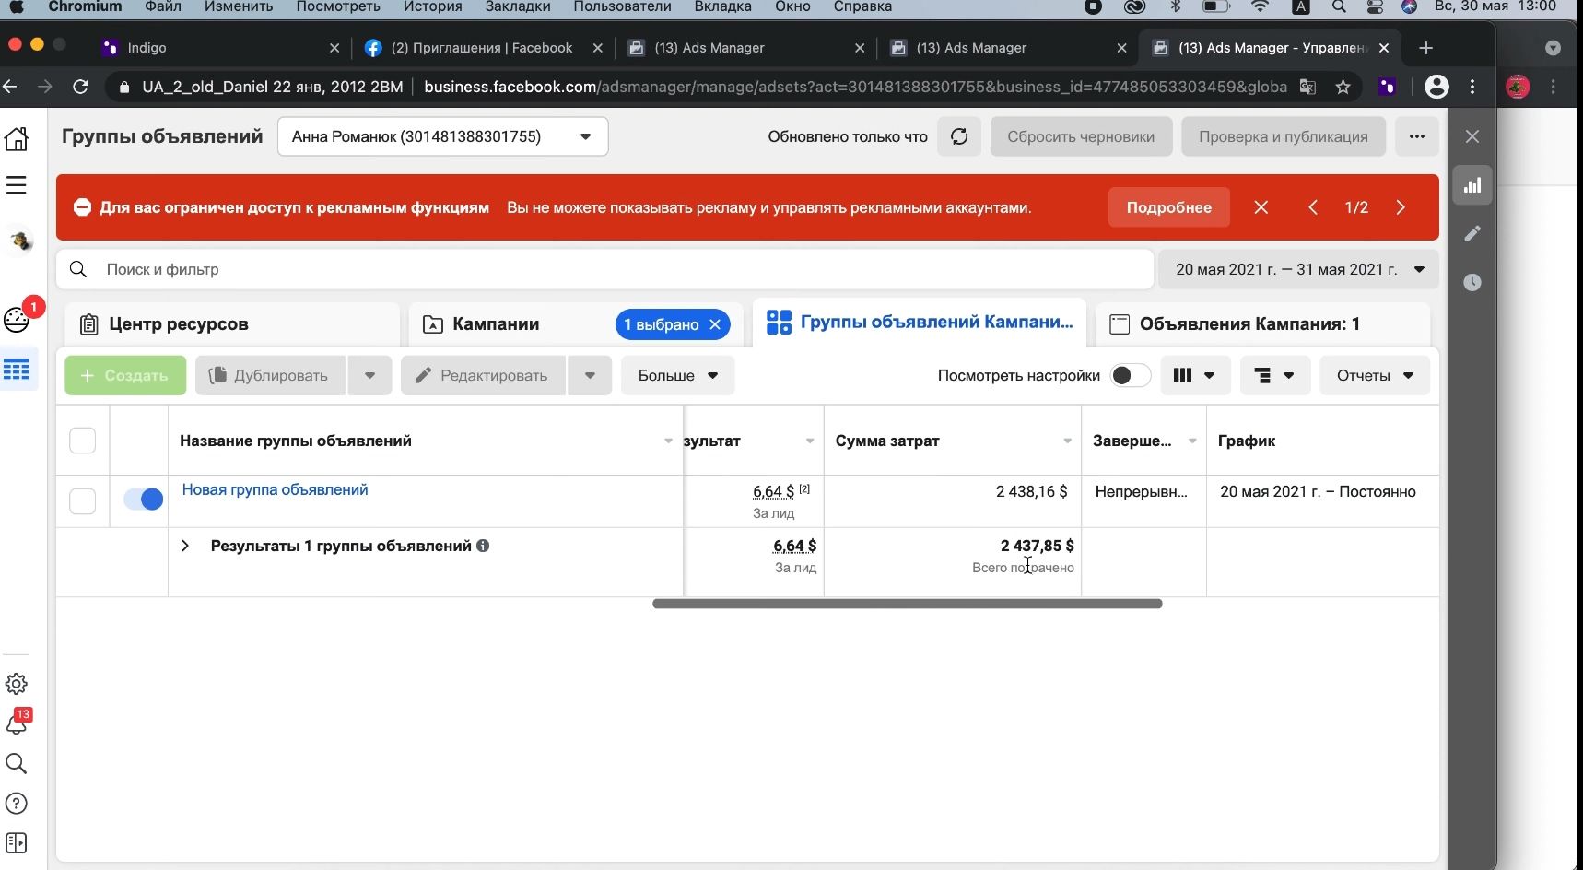Click the horizontal table scrollbar
This screenshot has height=870, width=1583.
(x=907, y=604)
